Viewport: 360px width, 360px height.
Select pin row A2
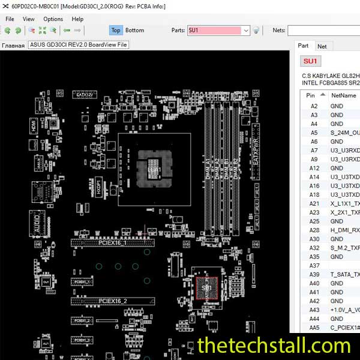coord(330,106)
